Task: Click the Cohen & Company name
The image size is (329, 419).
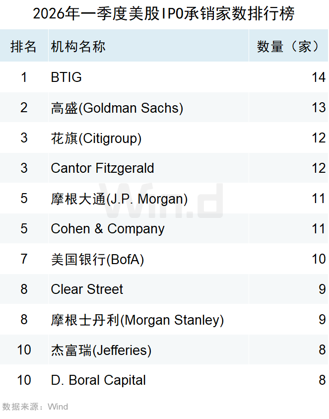Action: point(107,229)
